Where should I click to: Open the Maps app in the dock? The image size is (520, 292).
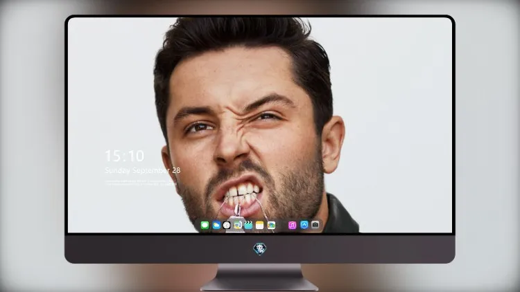tap(237, 226)
